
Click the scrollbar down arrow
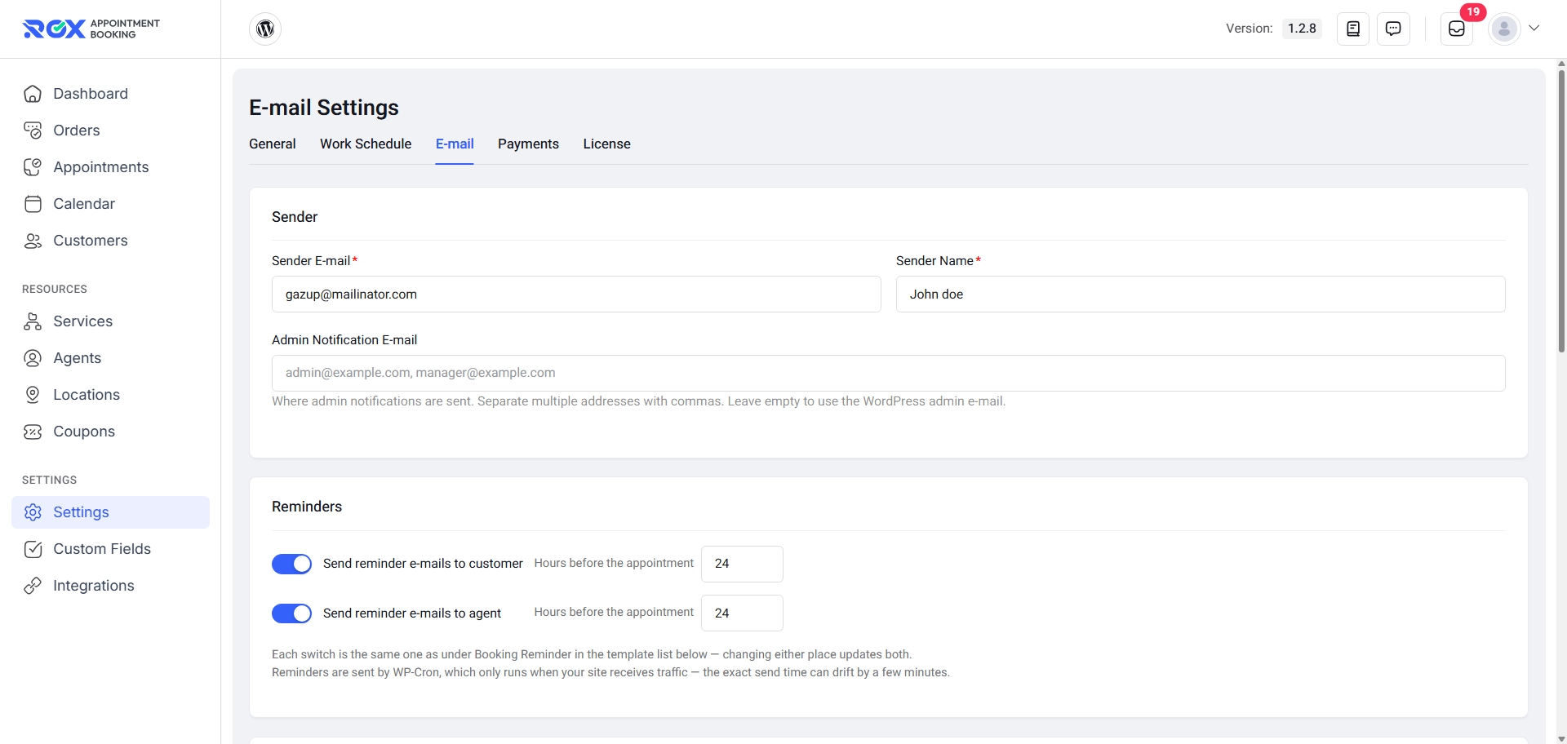(1561, 739)
